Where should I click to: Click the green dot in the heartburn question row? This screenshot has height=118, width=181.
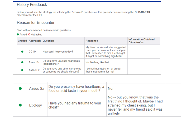(x=20, y=88)
